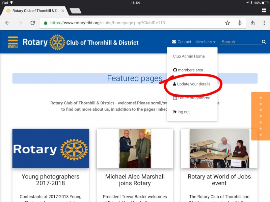Choose Club Admin Home from the menu

[189, 56]
